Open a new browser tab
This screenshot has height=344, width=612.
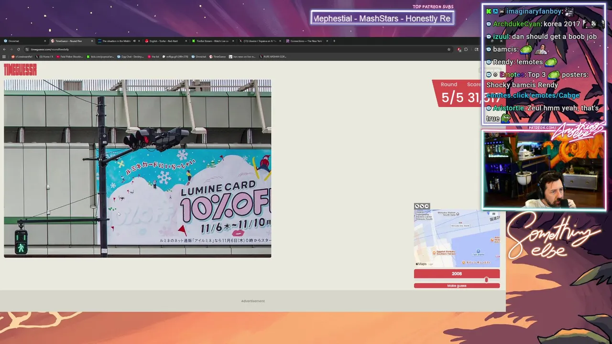(x=334, y=41)
